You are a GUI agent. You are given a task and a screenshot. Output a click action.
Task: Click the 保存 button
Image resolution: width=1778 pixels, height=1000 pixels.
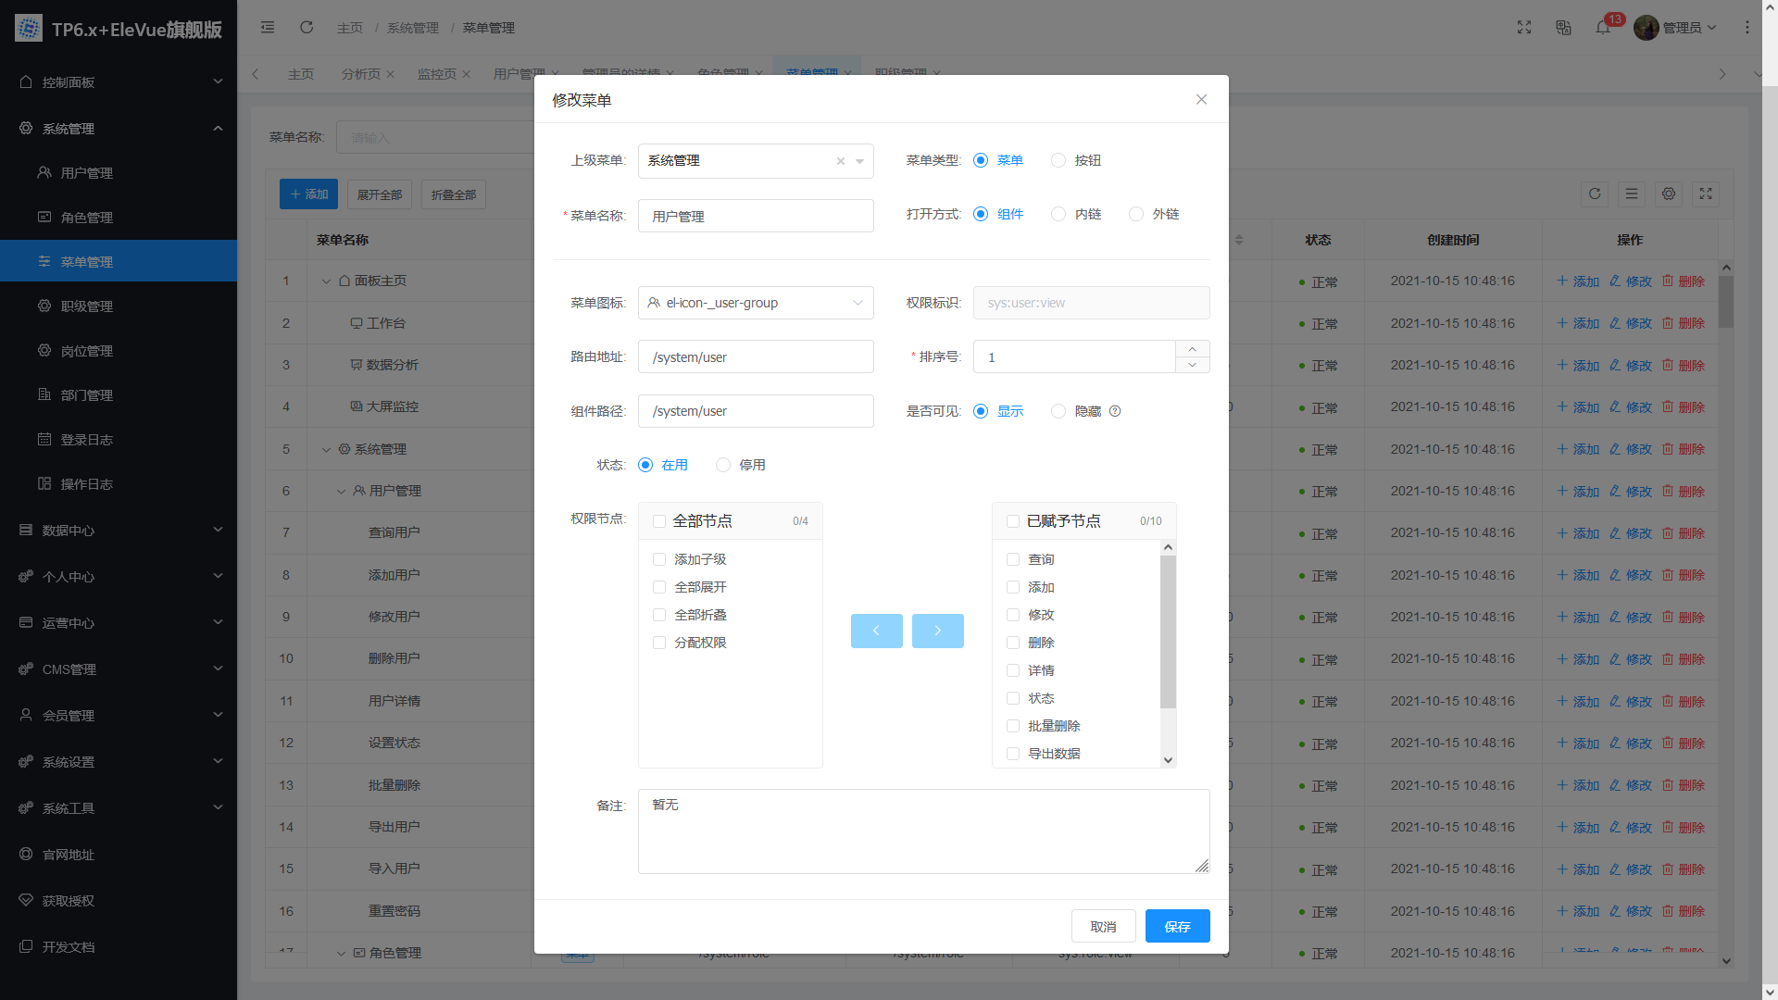tap(1177, 926)
